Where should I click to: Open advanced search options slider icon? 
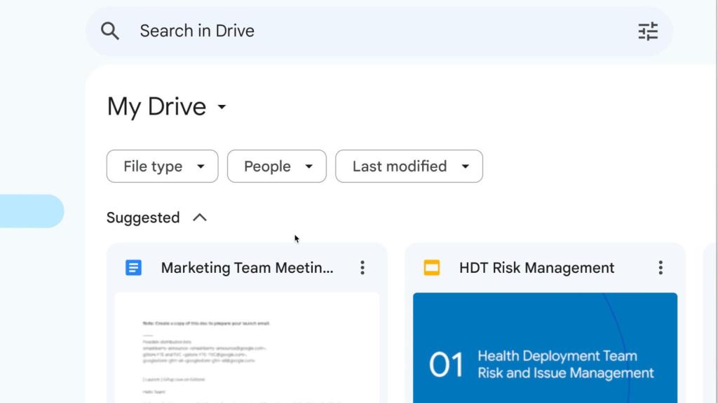[x=648, y=31]
